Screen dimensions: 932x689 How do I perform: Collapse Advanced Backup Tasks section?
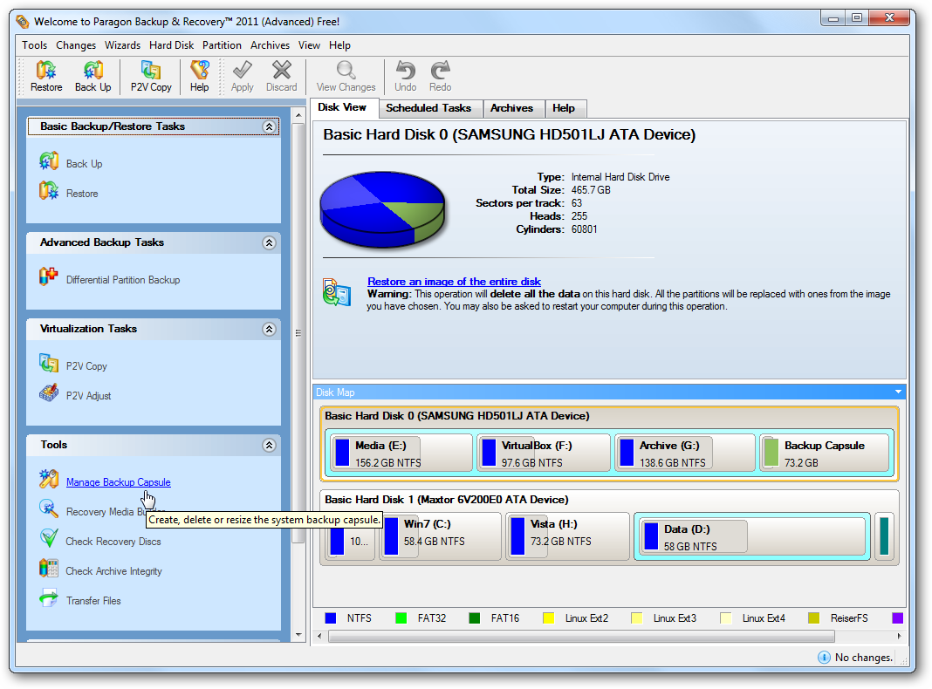pos(269,242)
